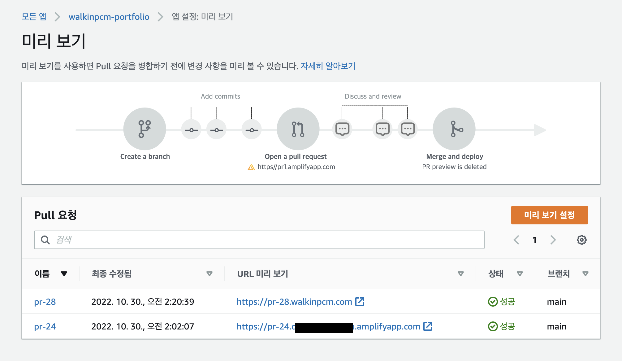622x361 pixels.
Task: Click the first commit node icon
Action: (x=191, y=130)
